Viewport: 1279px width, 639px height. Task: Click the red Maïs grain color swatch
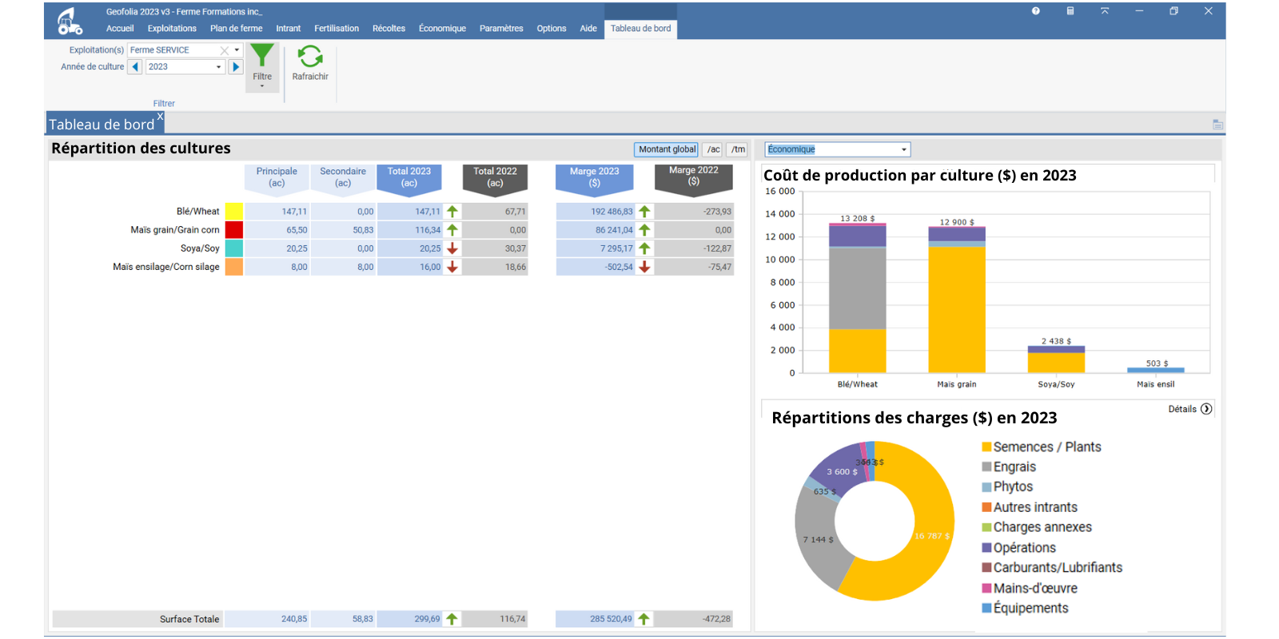[234, 230]
